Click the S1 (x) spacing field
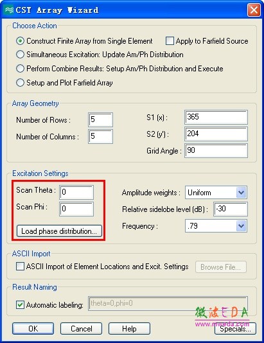This screenshot has height=343, width=264. [216, 117]
